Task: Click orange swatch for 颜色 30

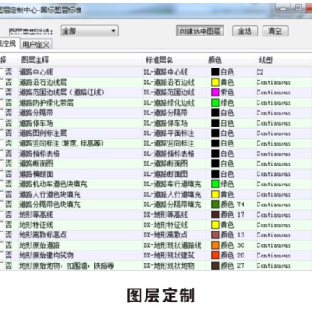Action: click(x=216, y=245)
